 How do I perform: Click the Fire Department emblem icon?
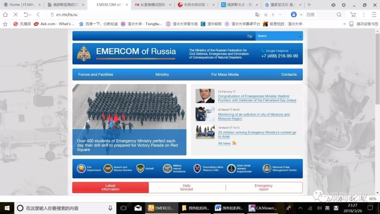[81, 169]
